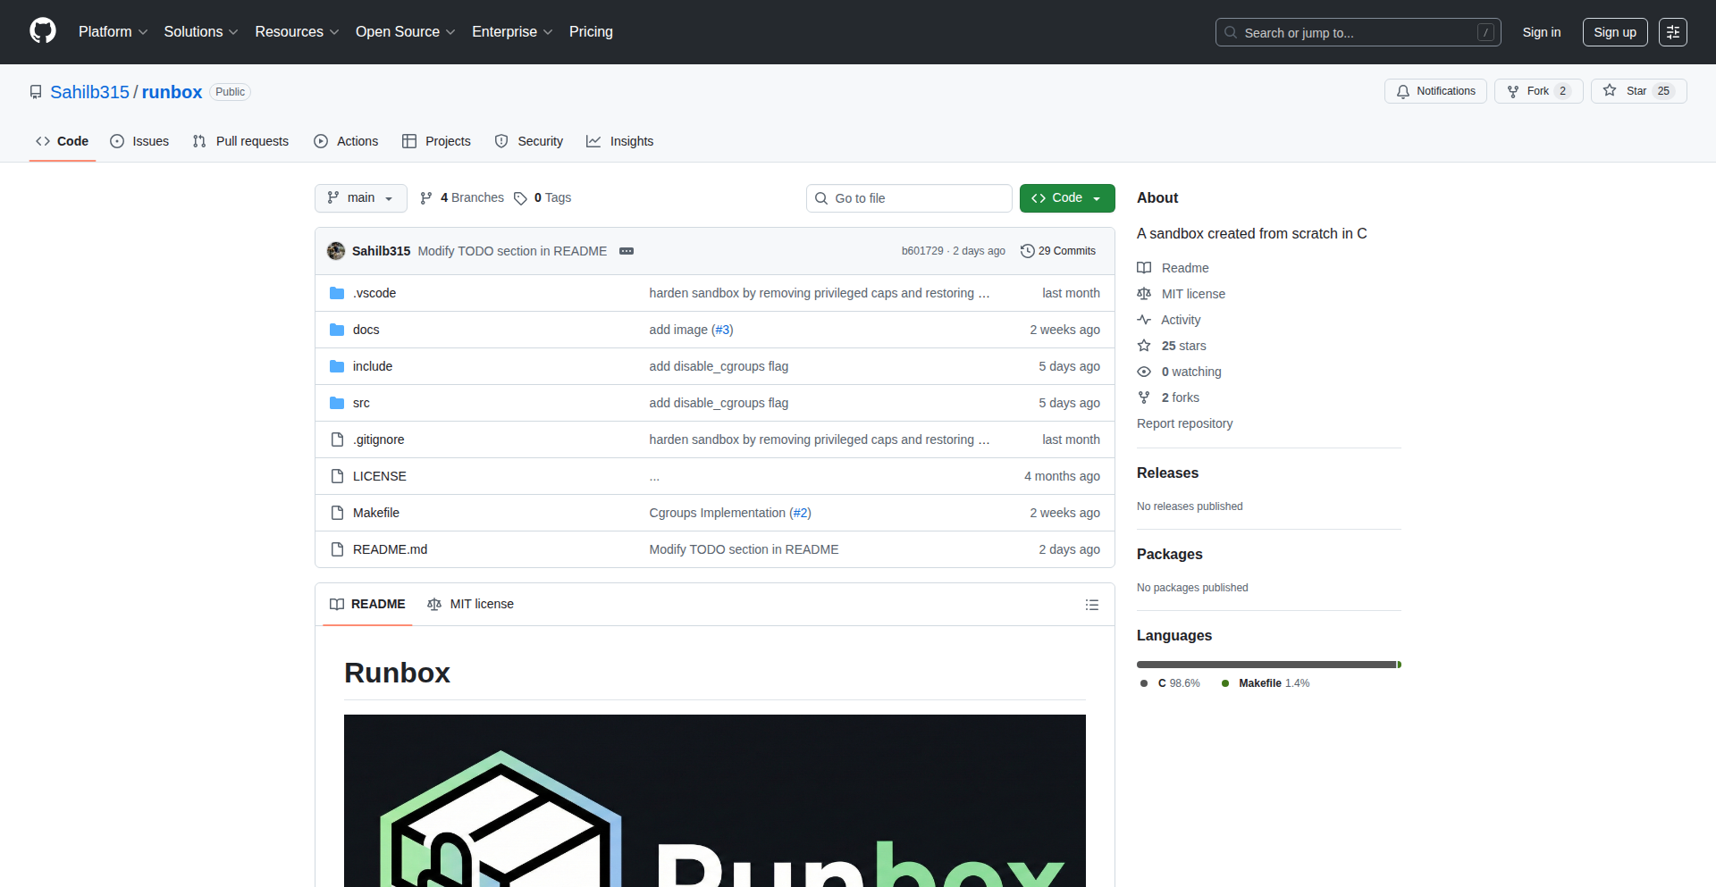Click the Sign up button
The width and height of the screenshot is (1716, 887).
click(1614, 31)
